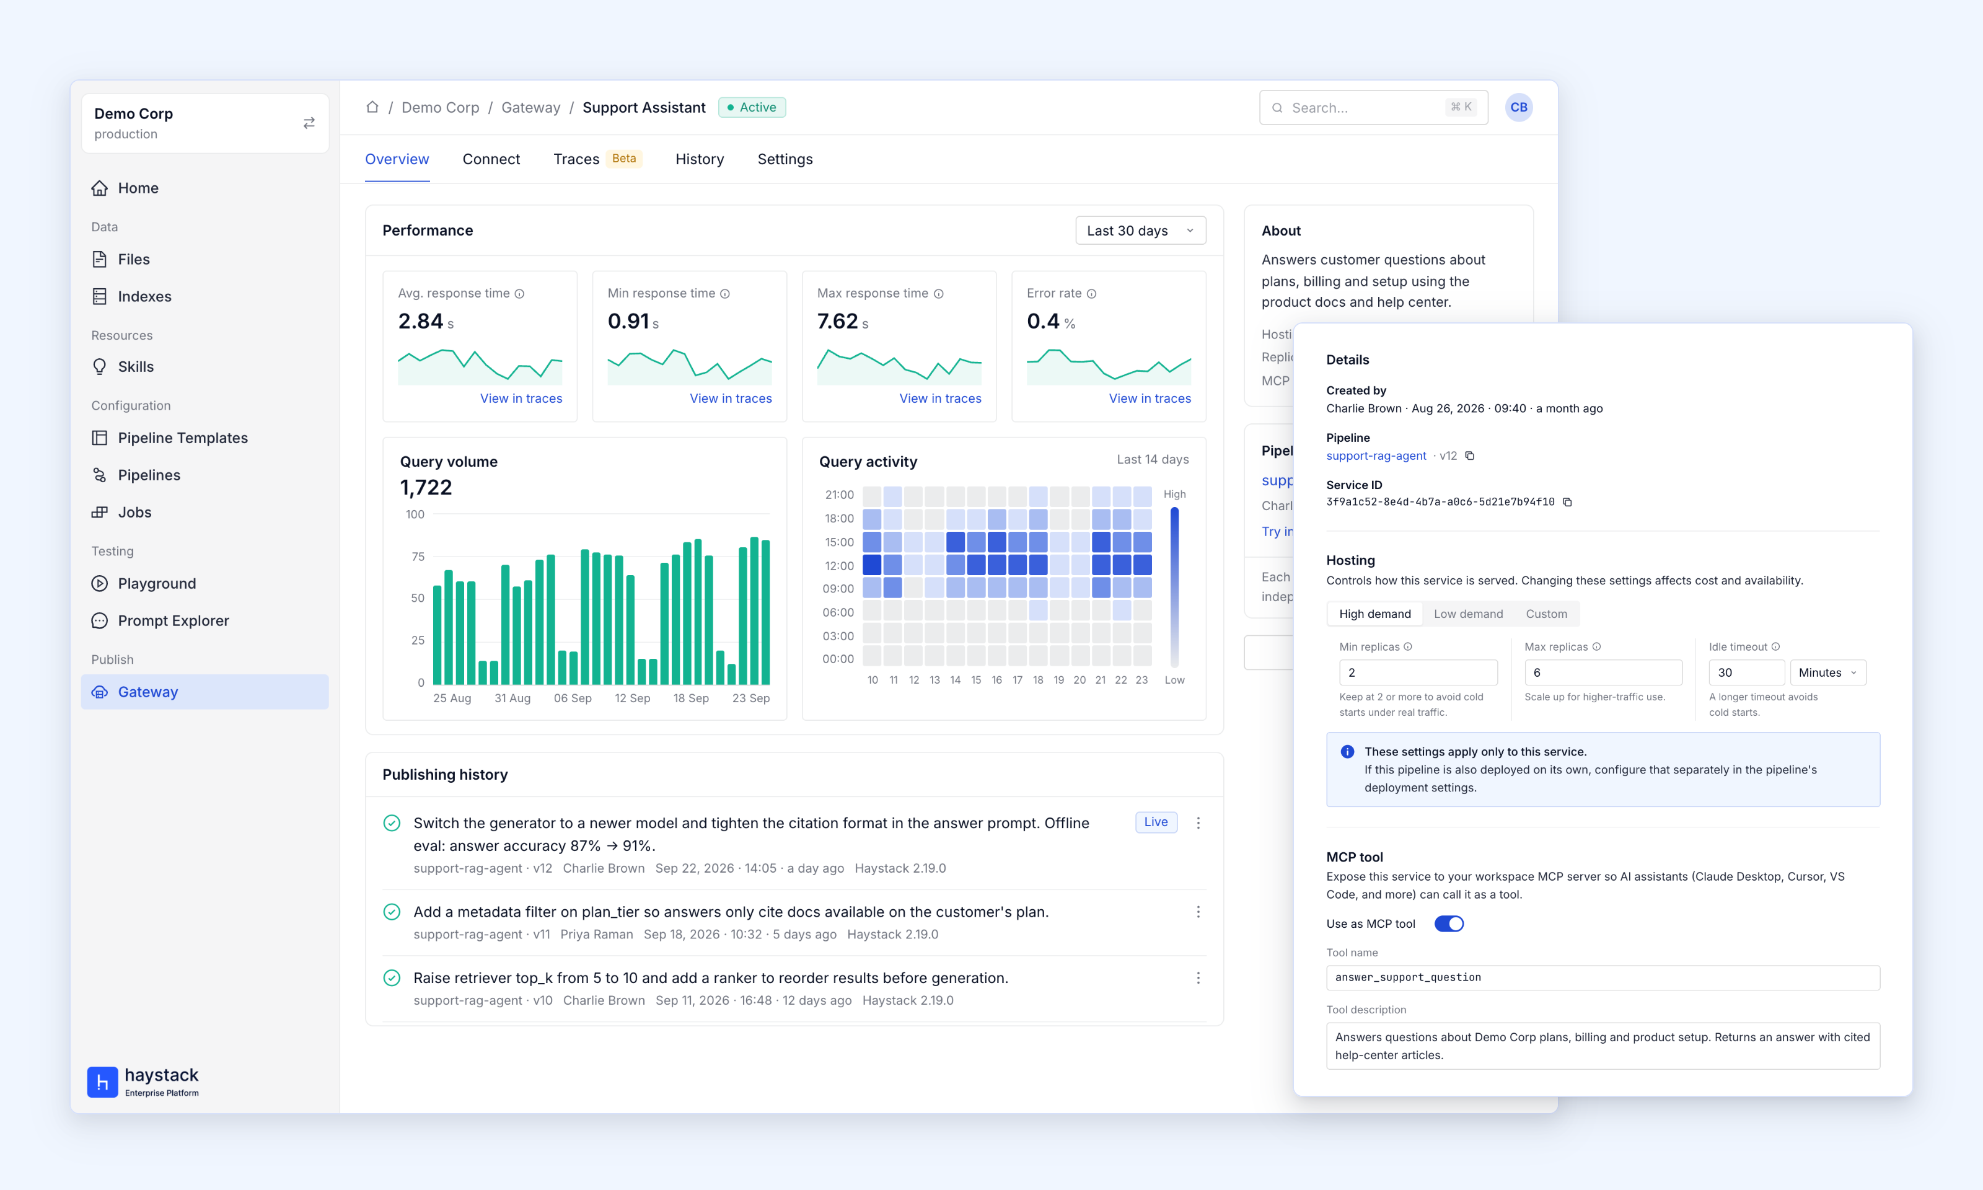Open the three-dot menu for the v10 entry
The image size is (1983, 1190).
tap(1197, 977)
